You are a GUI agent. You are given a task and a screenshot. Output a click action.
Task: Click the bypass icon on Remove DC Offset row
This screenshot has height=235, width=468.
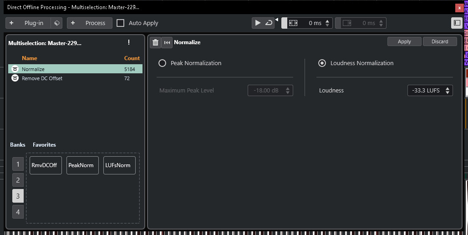15,78
